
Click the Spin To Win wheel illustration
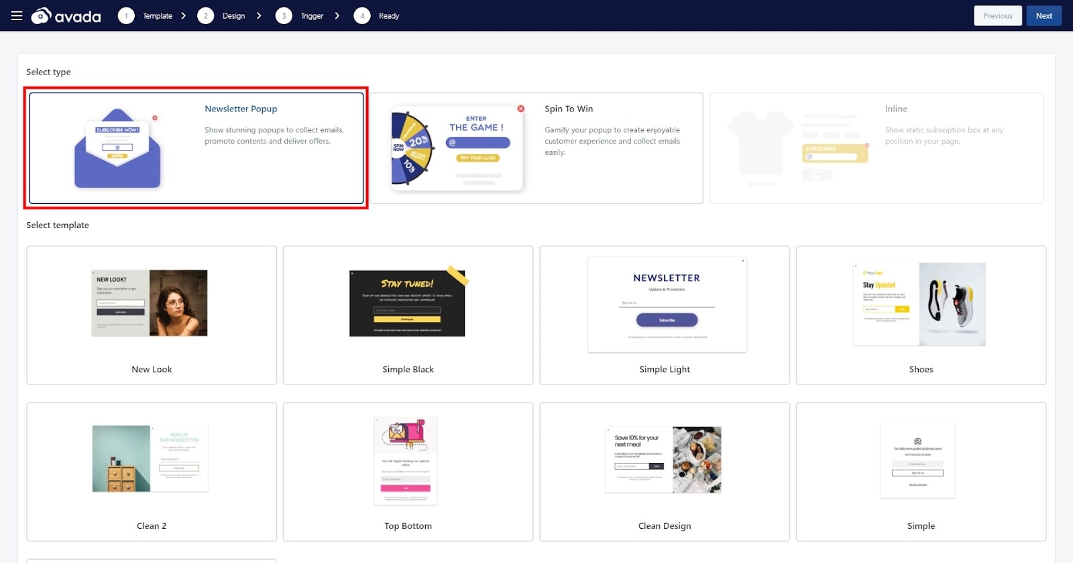click(x=412, y=149)
